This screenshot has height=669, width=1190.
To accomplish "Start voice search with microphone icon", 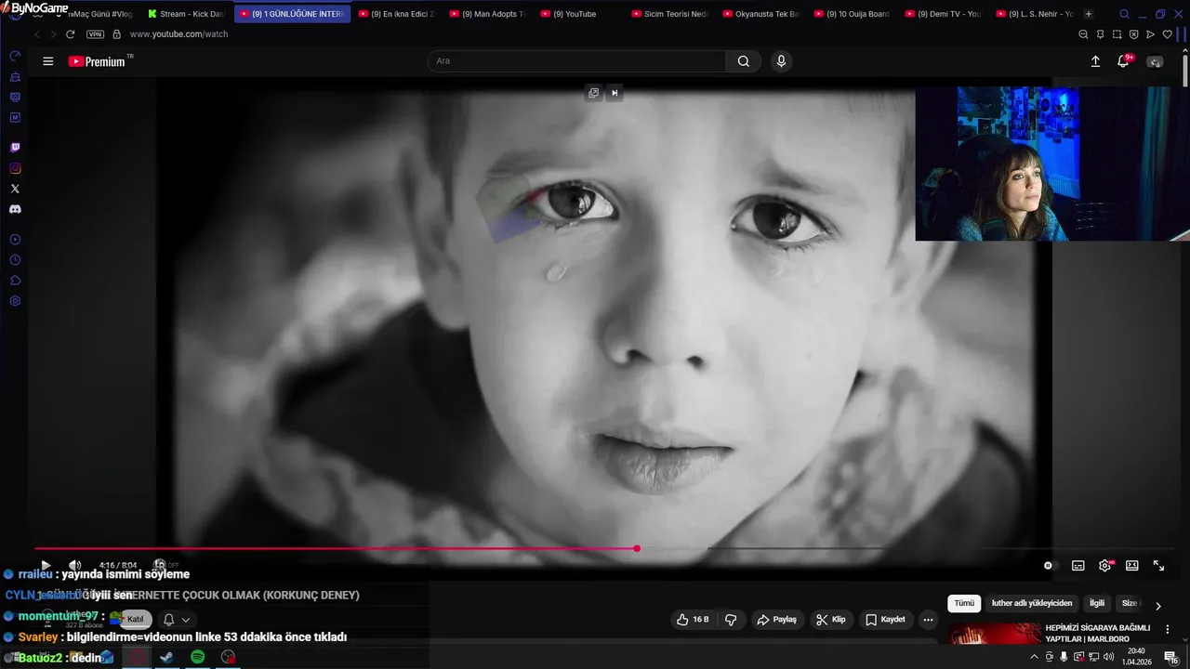I will point(781,61).
